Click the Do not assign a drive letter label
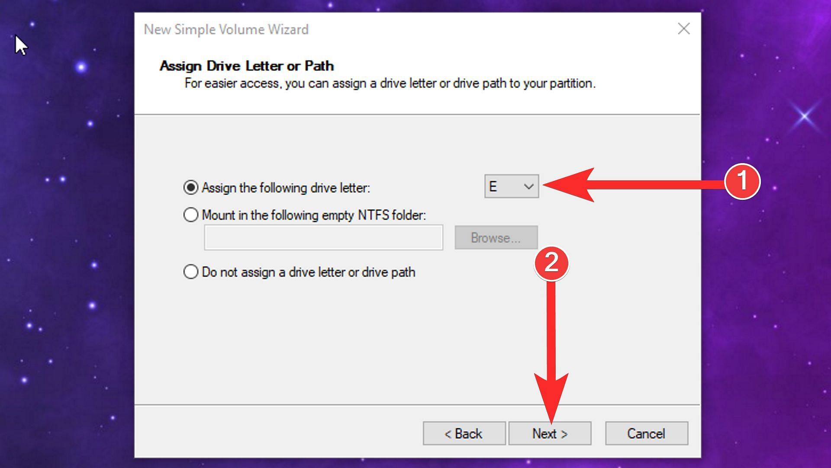The image size is (831, 468). click(309, 272)
